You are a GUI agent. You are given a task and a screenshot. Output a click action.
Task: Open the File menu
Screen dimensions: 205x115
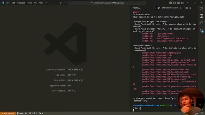[x=8, y=3]
